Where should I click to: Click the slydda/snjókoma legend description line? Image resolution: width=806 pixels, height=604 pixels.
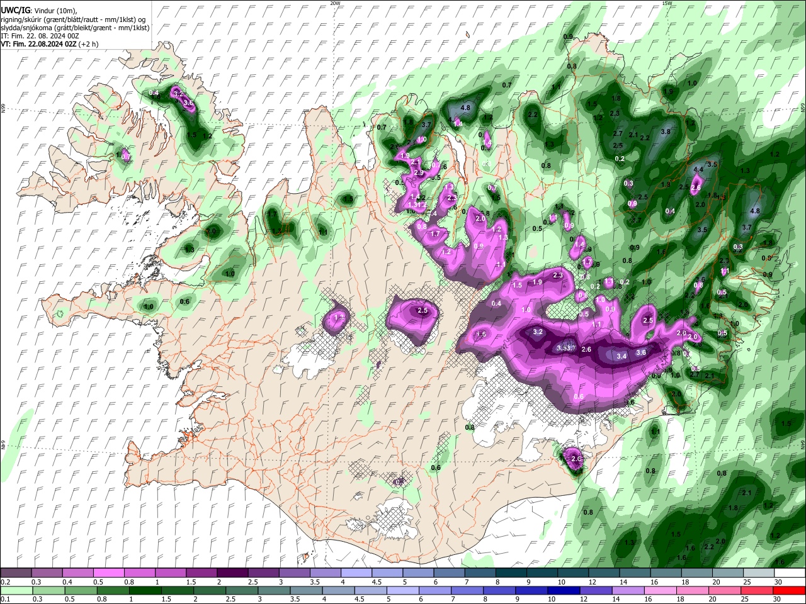pos(75,28)
